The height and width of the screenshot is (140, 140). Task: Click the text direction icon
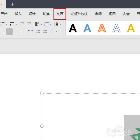pos(37,24)
